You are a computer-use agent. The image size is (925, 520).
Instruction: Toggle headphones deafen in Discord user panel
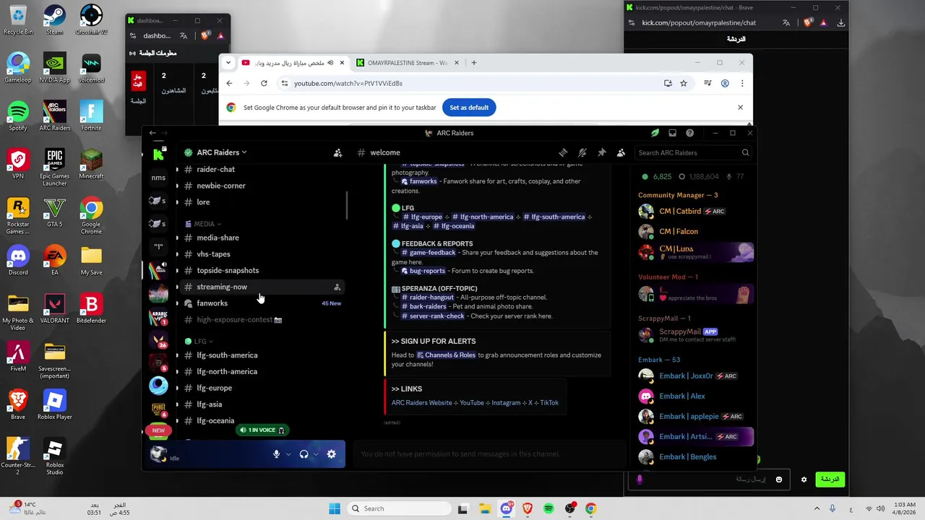(x=304, y=454)
